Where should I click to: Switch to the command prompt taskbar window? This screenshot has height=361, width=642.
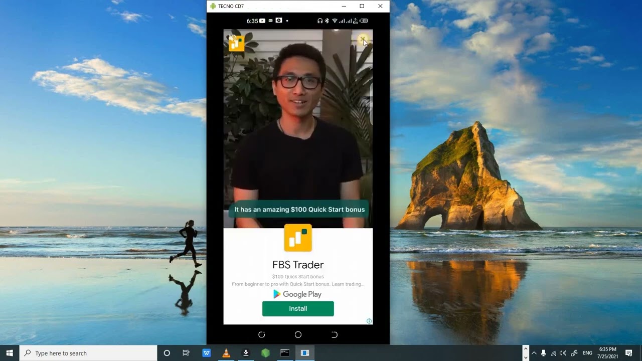tap(285, 353)
